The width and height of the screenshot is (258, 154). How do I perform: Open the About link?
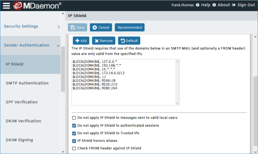pyautogui.click(x=224, y=5)
